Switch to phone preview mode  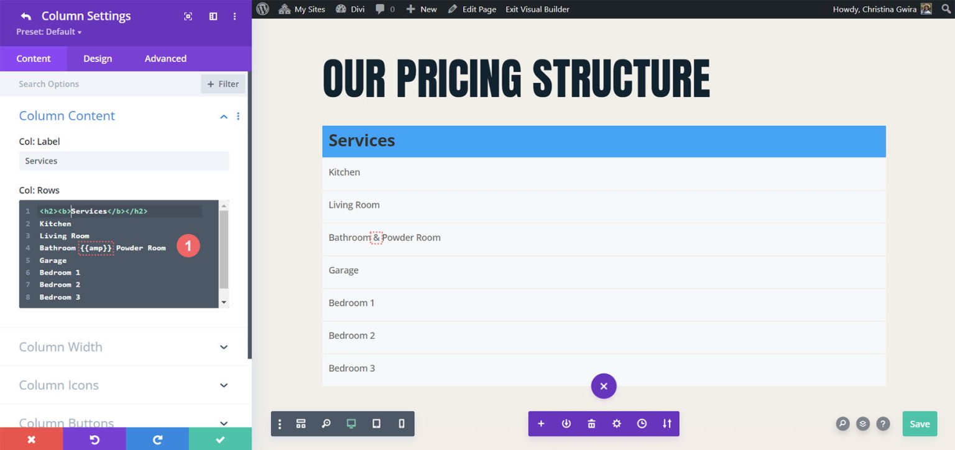coord(401,423)
